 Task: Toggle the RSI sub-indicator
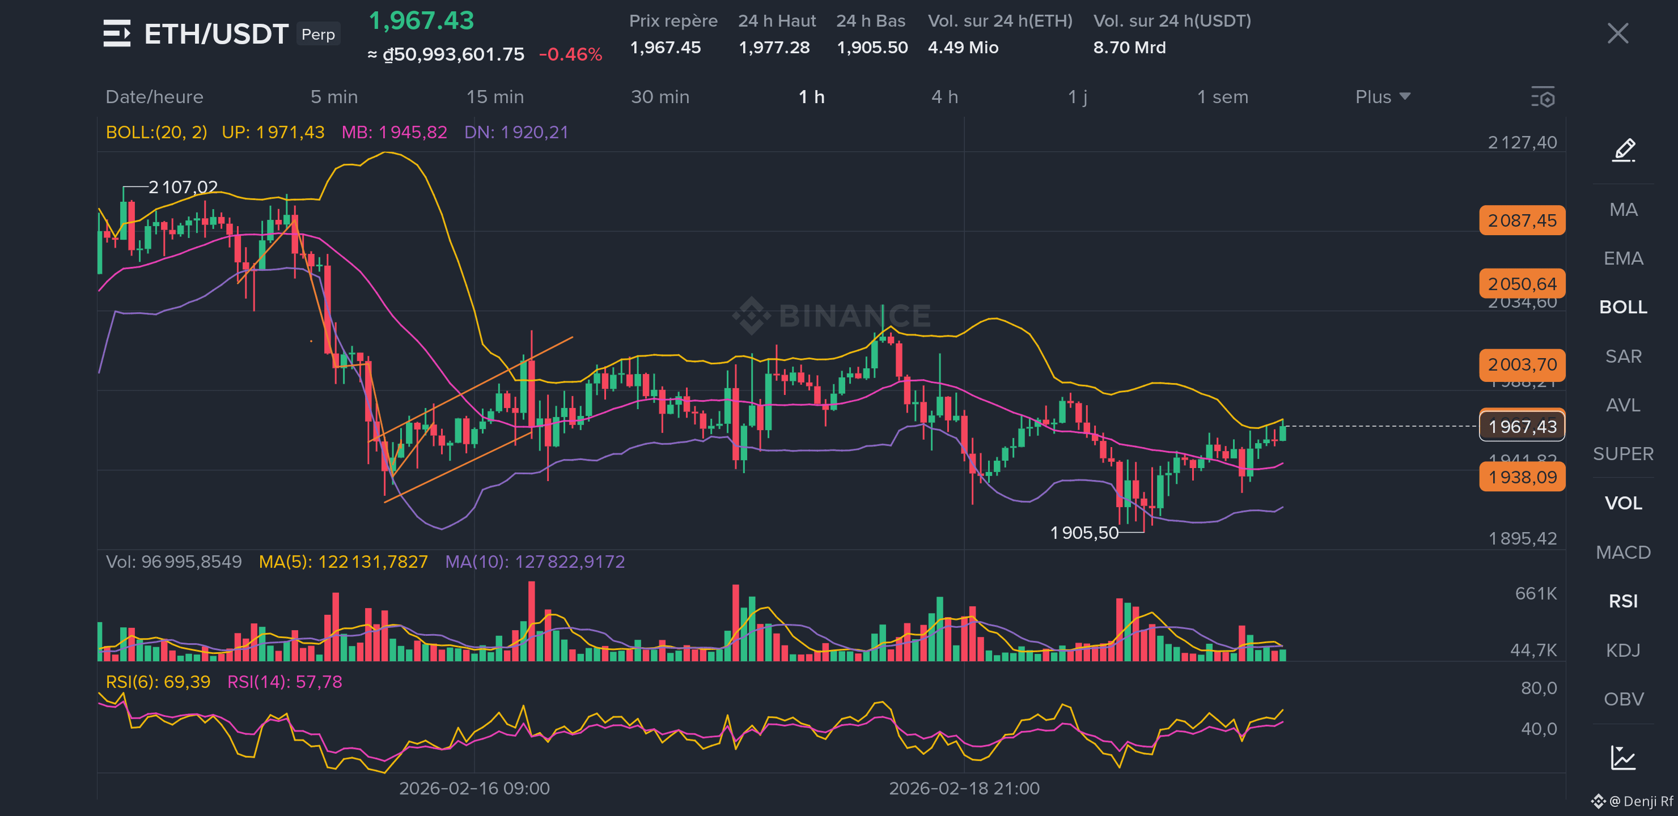1623,601
